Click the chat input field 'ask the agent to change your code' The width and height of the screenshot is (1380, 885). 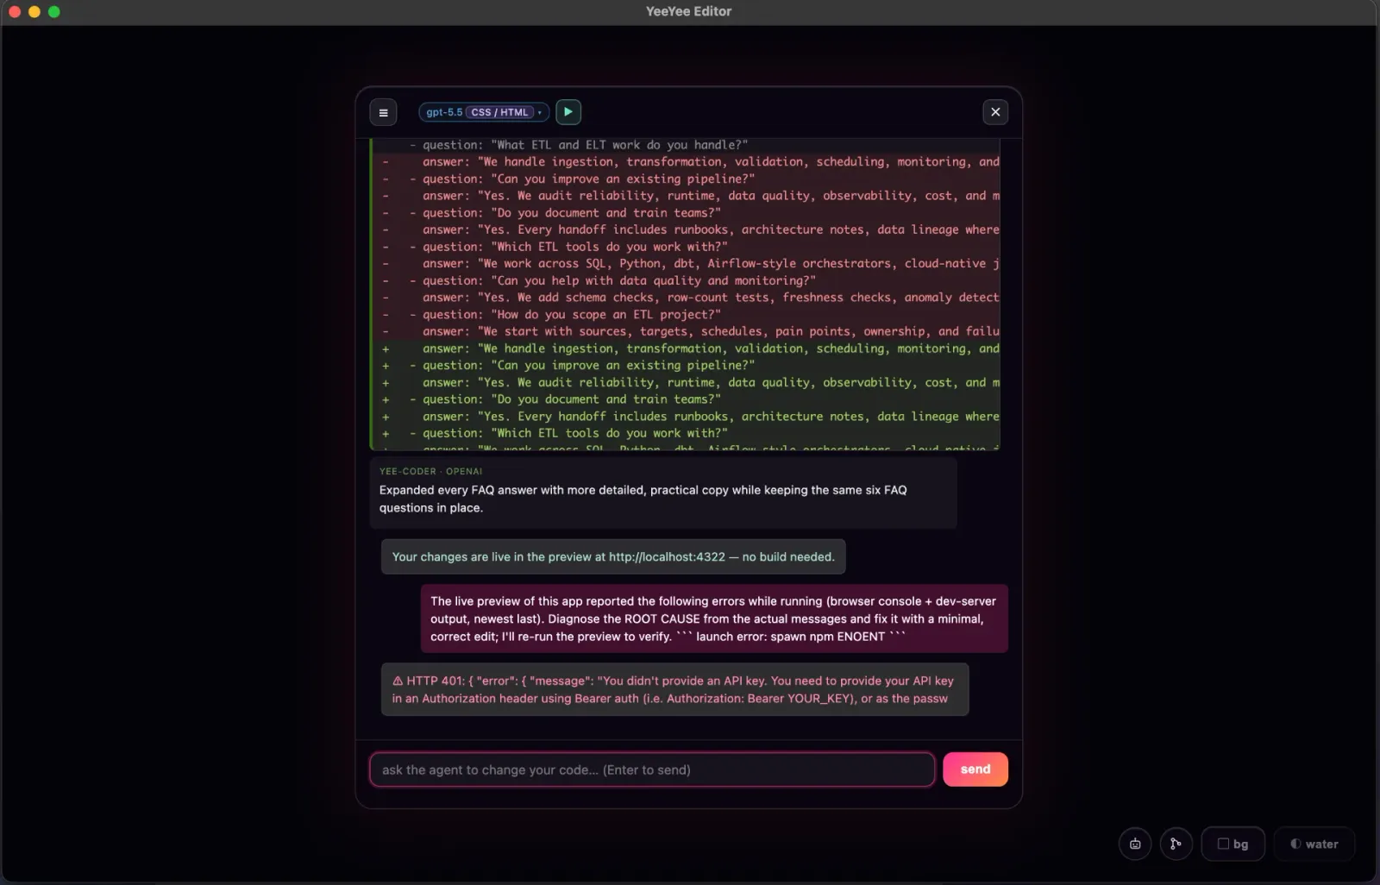tap(652, 769)
